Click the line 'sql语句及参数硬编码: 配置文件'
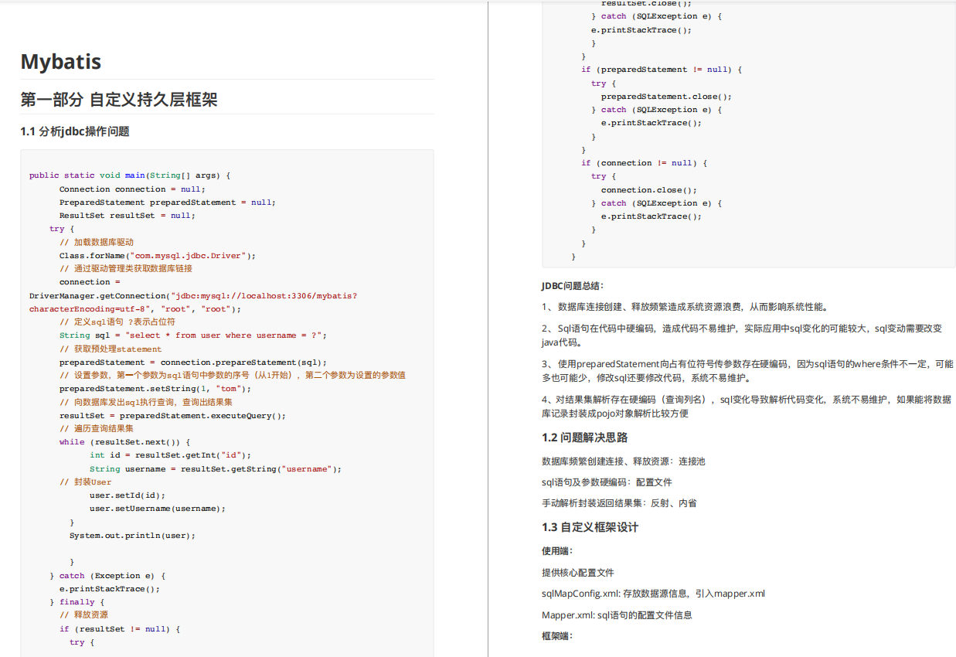The image size is (956, 657). (607, 482)
